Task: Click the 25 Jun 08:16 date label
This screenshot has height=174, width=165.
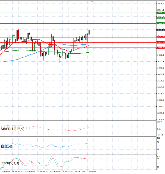Action: click(x=55, y=172)
